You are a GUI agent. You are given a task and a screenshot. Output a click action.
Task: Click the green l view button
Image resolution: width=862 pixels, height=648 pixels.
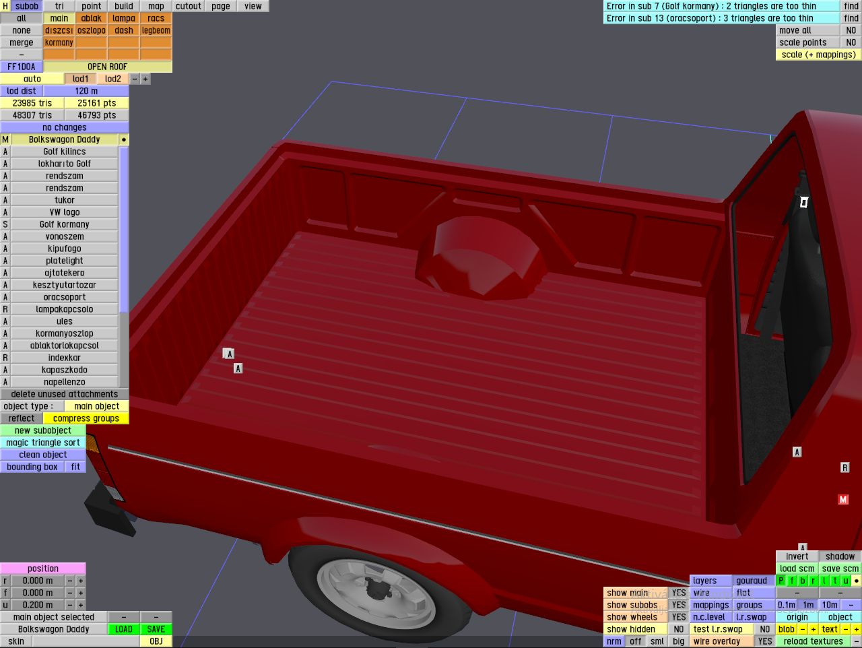coord(824,581)
